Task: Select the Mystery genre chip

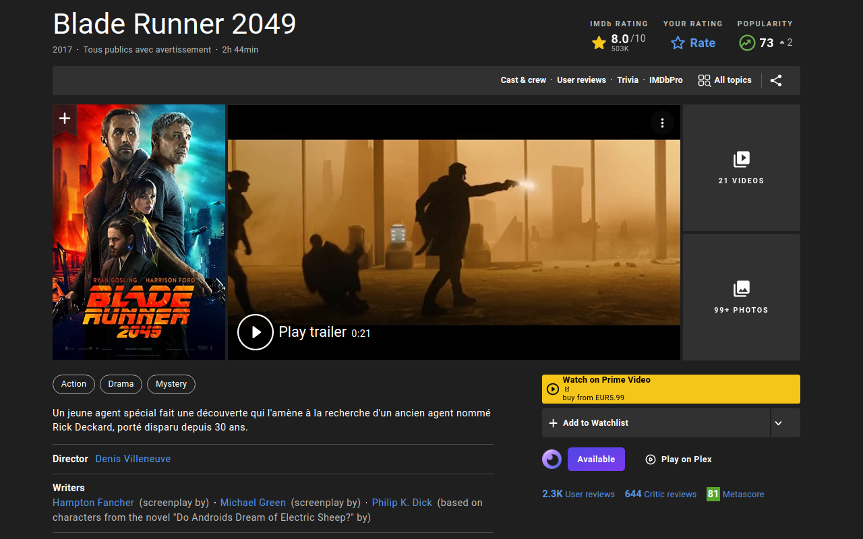Action: tap(171, 384)
